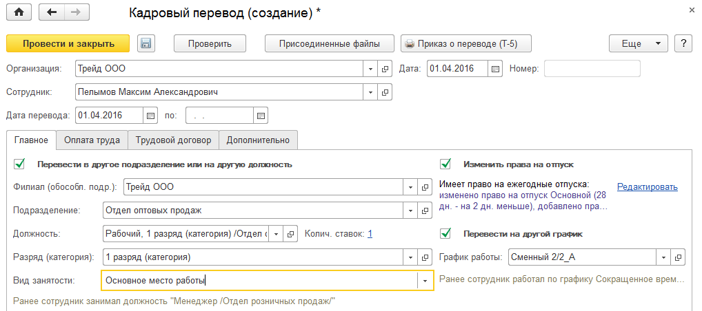
Task: Click the save floppy disk icon
Action: (146, 43)
